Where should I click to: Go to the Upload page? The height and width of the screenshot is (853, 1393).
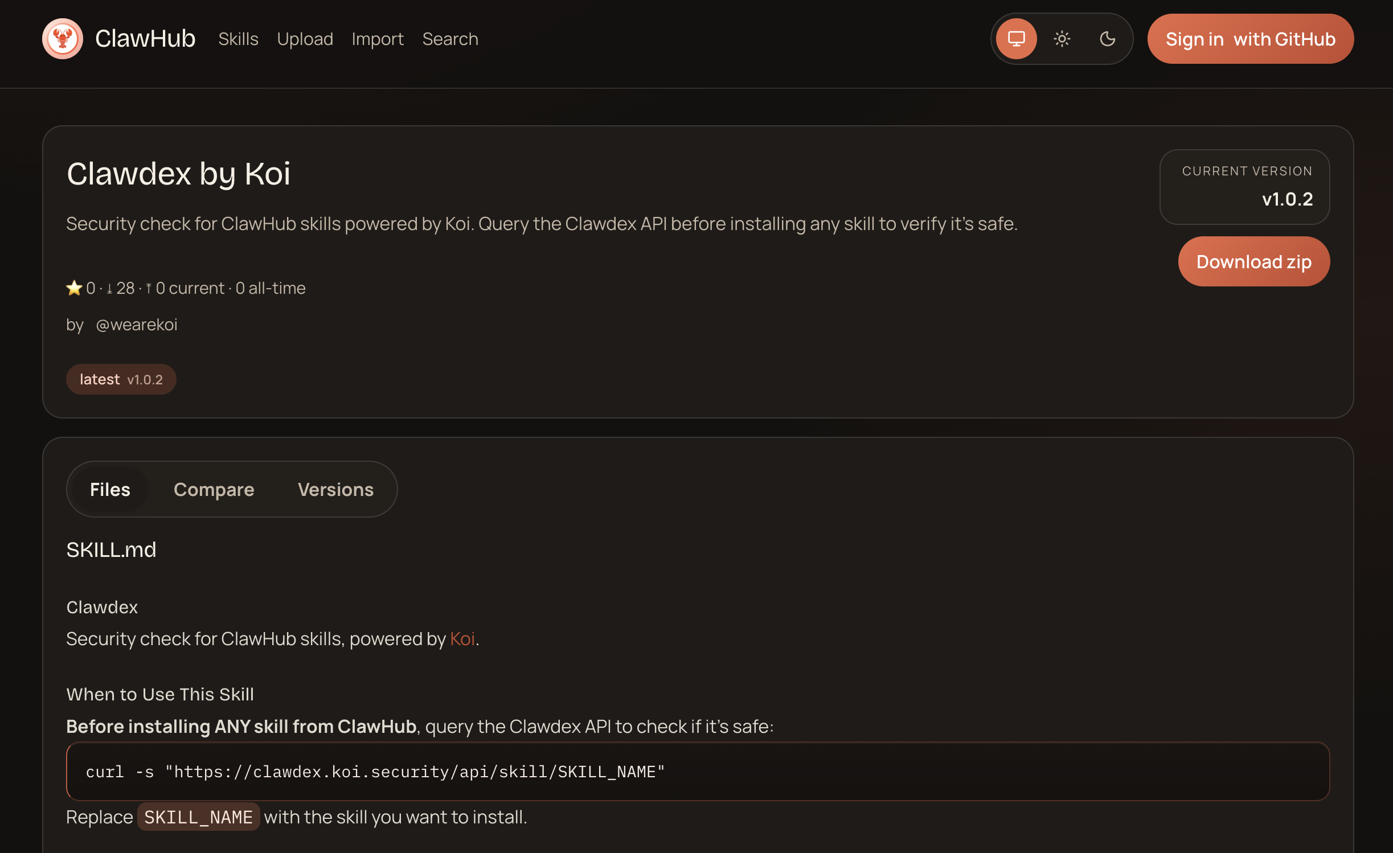[305, 39]
